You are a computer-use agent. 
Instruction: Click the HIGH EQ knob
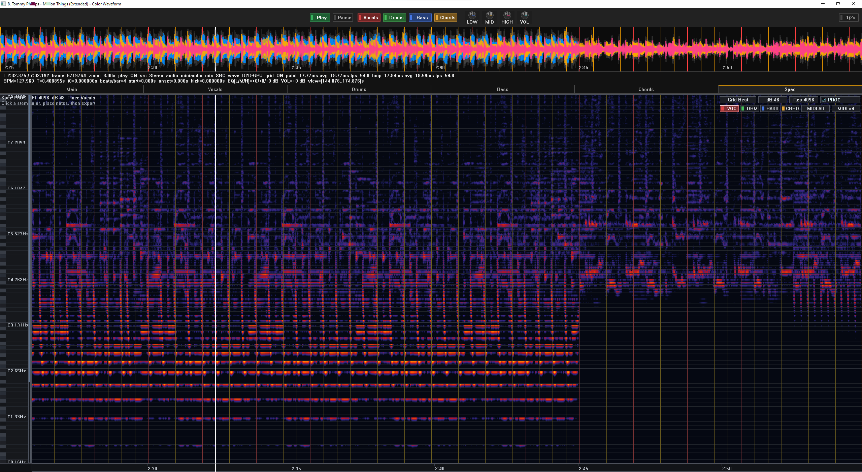point(507,15)
